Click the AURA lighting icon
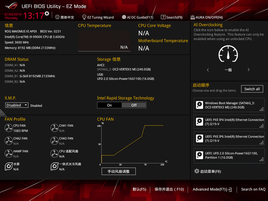Screen dimensions: 268x201 pyautogui.click(x=192, y=17)
